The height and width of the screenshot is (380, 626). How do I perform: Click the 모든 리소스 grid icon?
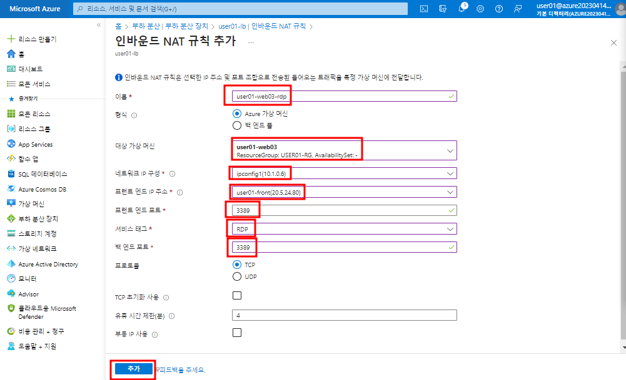[x=11, y=114]
